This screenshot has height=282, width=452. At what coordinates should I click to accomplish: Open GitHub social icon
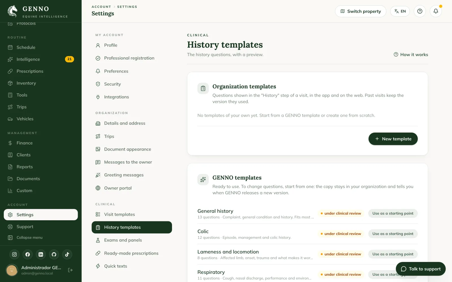coord(54,254)
